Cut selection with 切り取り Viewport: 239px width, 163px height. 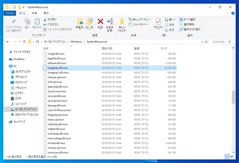pyautogui.click(x=50, y=19)
